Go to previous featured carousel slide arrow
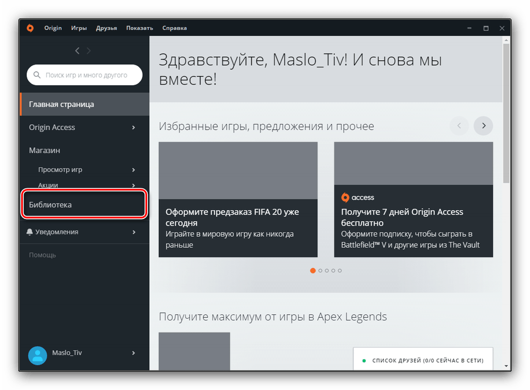 [459, 126]
